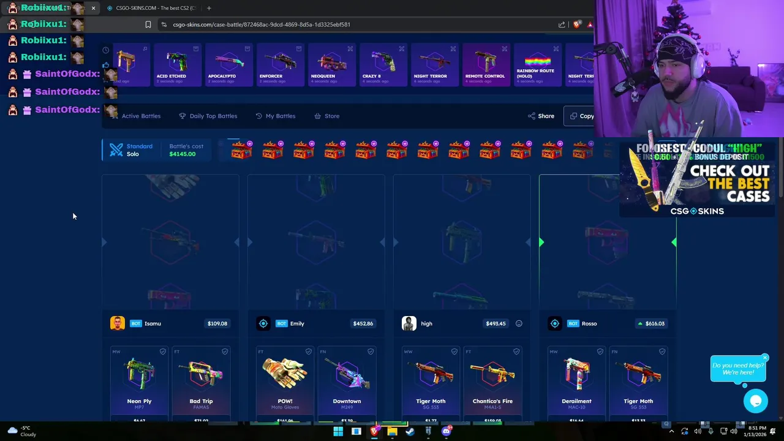This screenshot has width=784, height=441.
Task: Click the CRAZY 8 recent drop card
Action: (382, 65)
